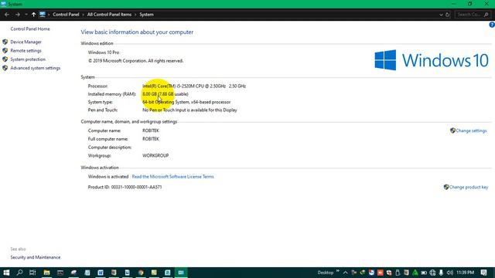Open network globe tray icon
This screenshot has height=278, width=495.
coord(432,273)
